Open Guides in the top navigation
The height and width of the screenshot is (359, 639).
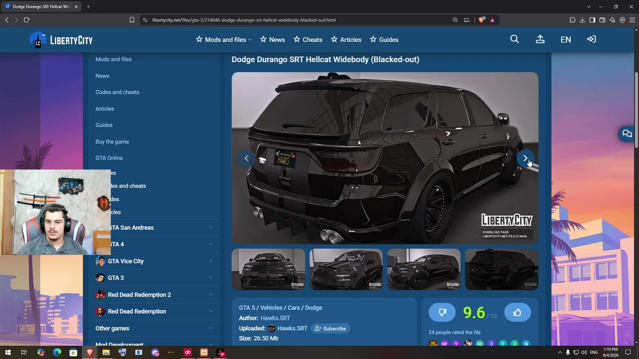(x=384, y=39)
